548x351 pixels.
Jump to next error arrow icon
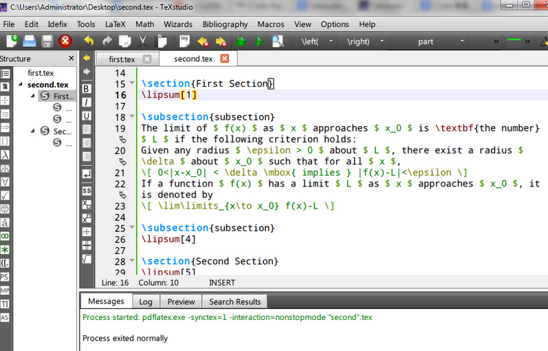pyautogui.click(x=221, y=42)
